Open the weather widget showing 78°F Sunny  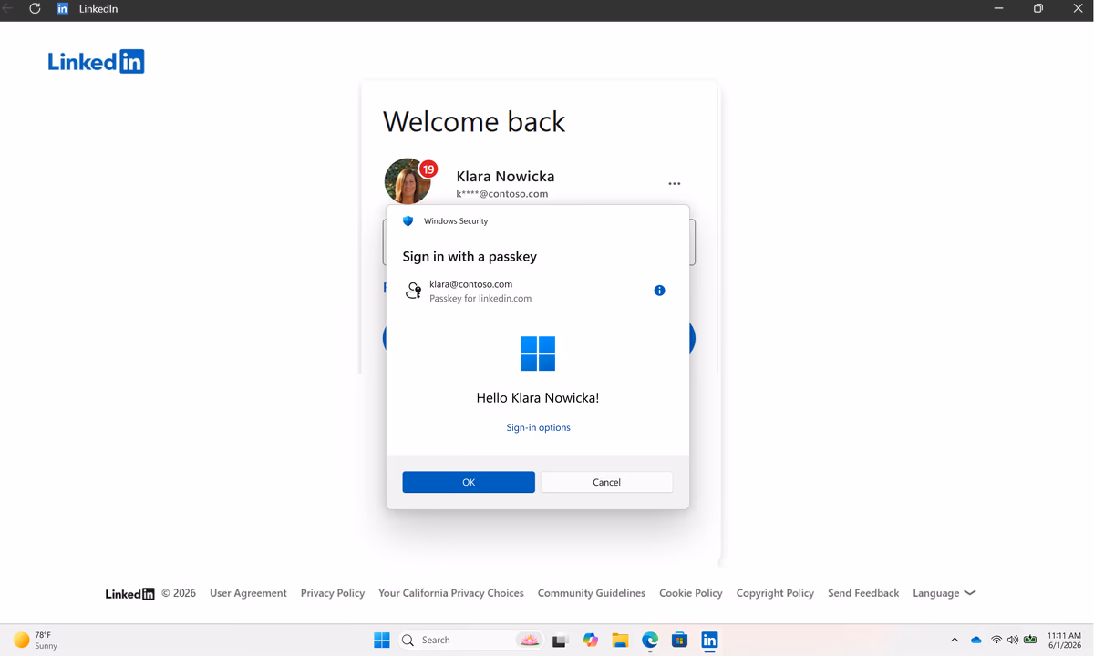36,640
